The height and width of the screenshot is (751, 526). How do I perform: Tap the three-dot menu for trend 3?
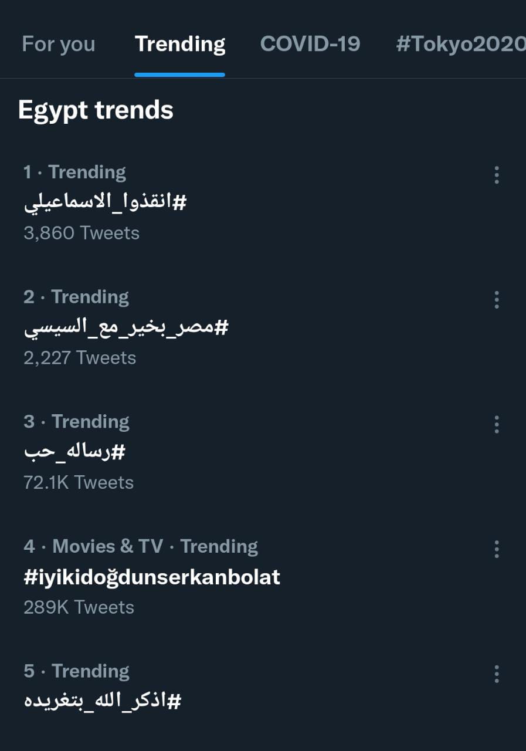point(496,424)
